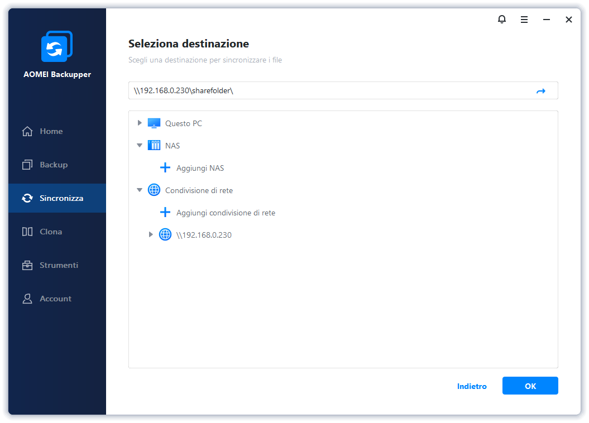Collapse the NAS tree node
Screen dimensions: 589x423
click(140, 145)
